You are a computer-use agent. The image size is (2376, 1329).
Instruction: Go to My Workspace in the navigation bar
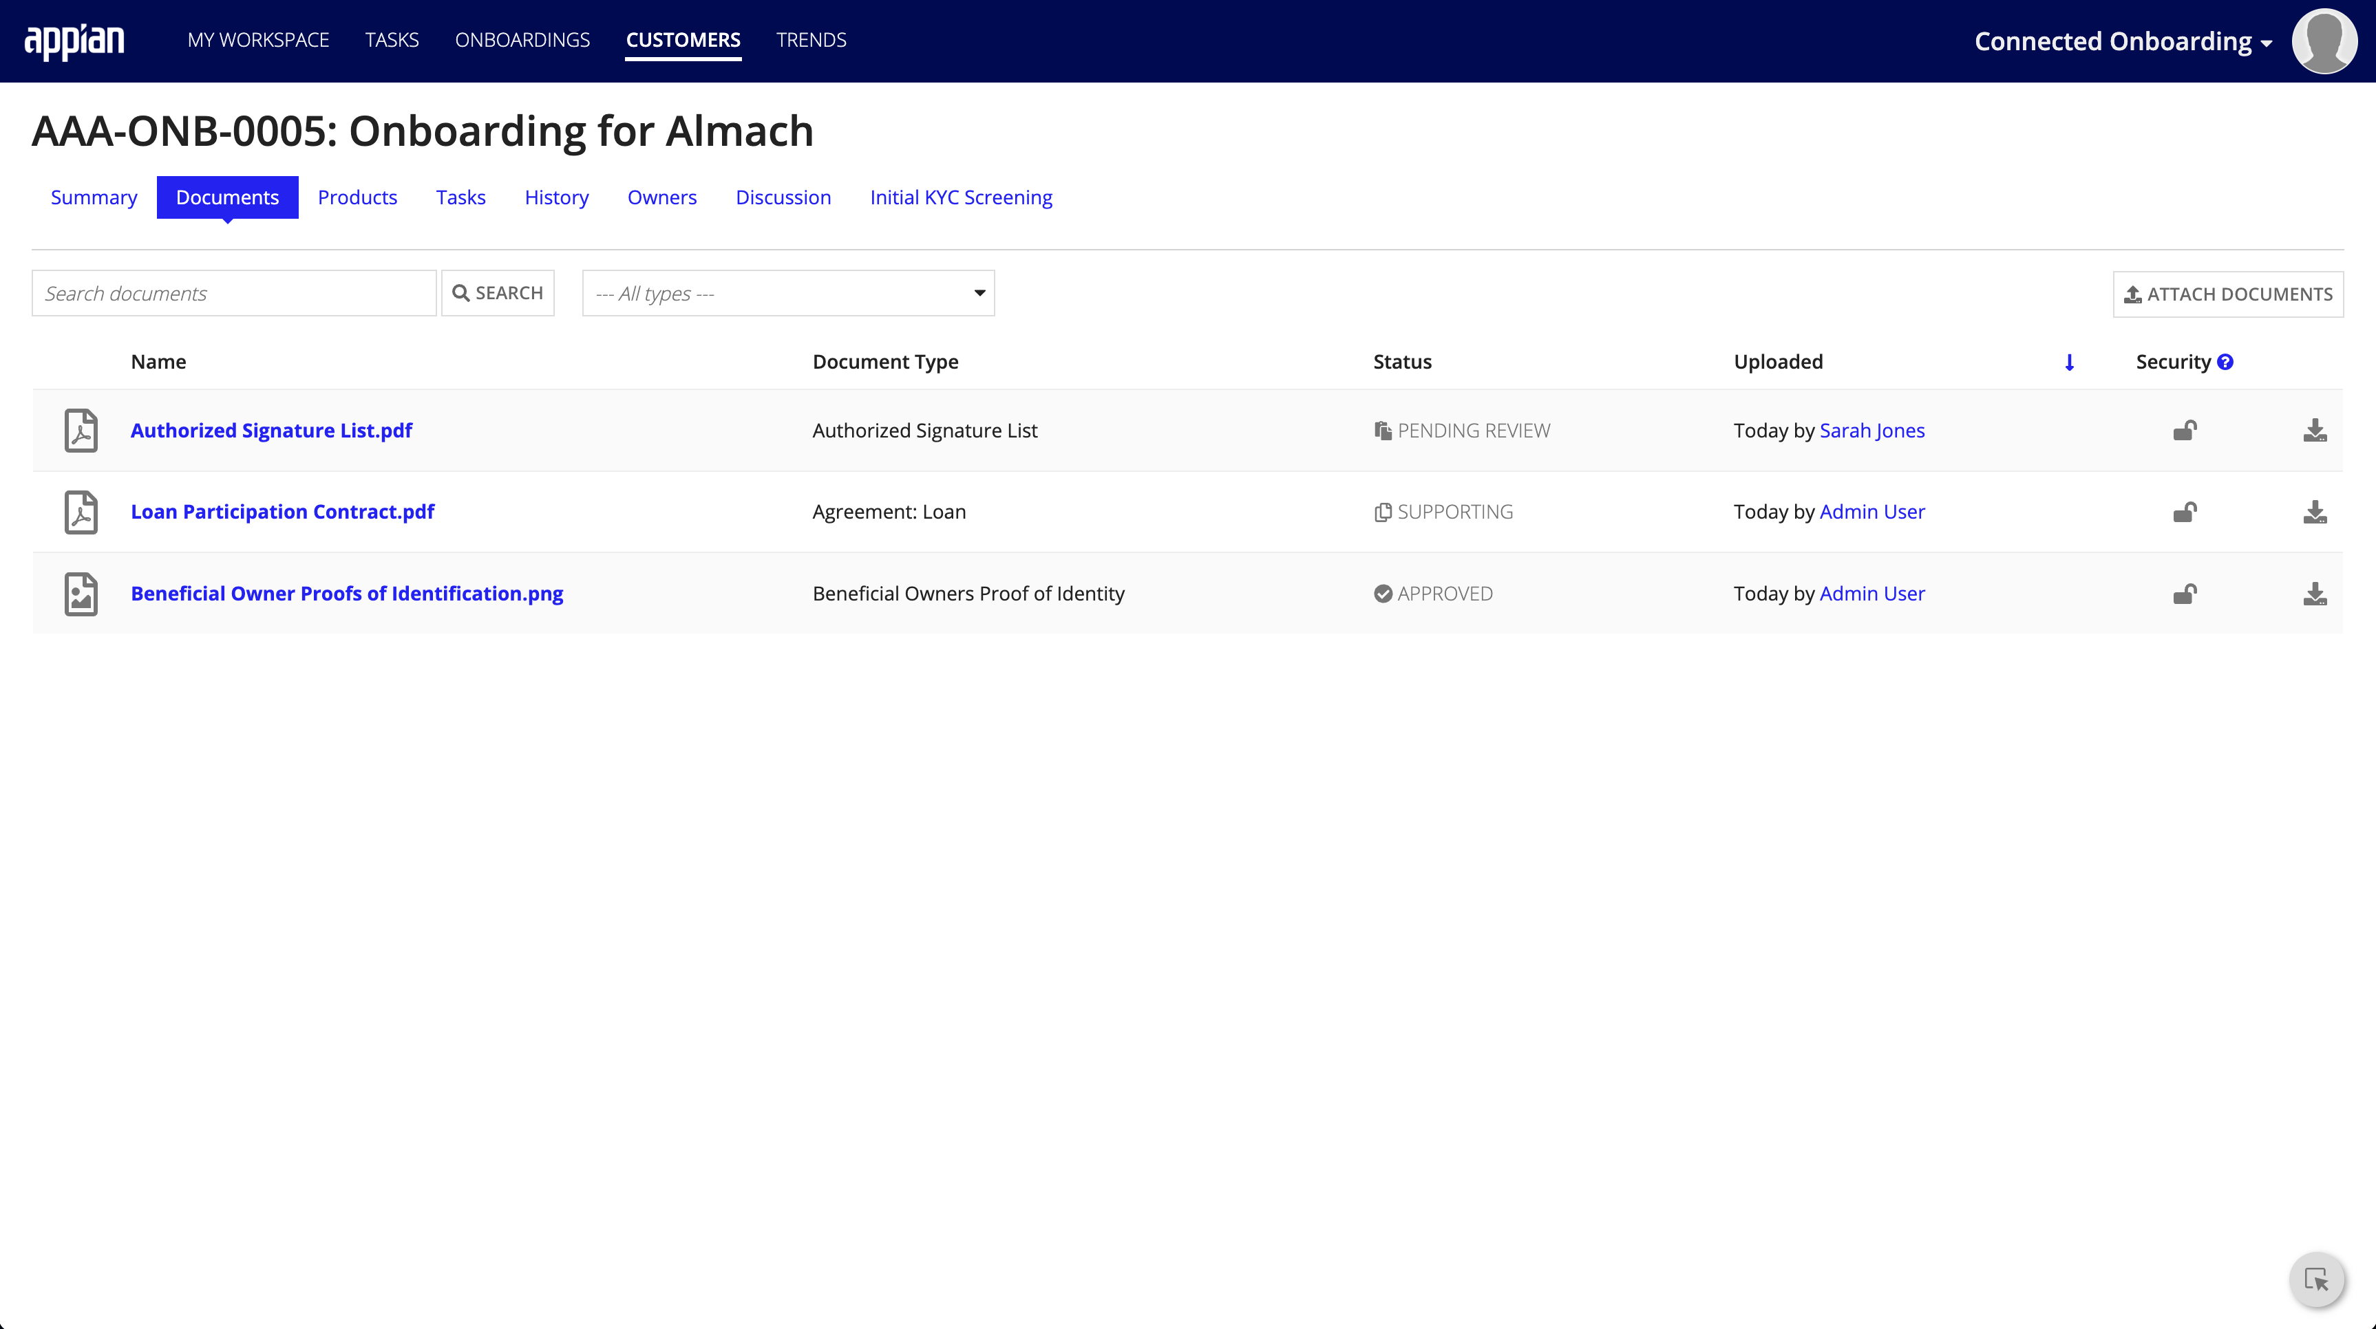258,40
